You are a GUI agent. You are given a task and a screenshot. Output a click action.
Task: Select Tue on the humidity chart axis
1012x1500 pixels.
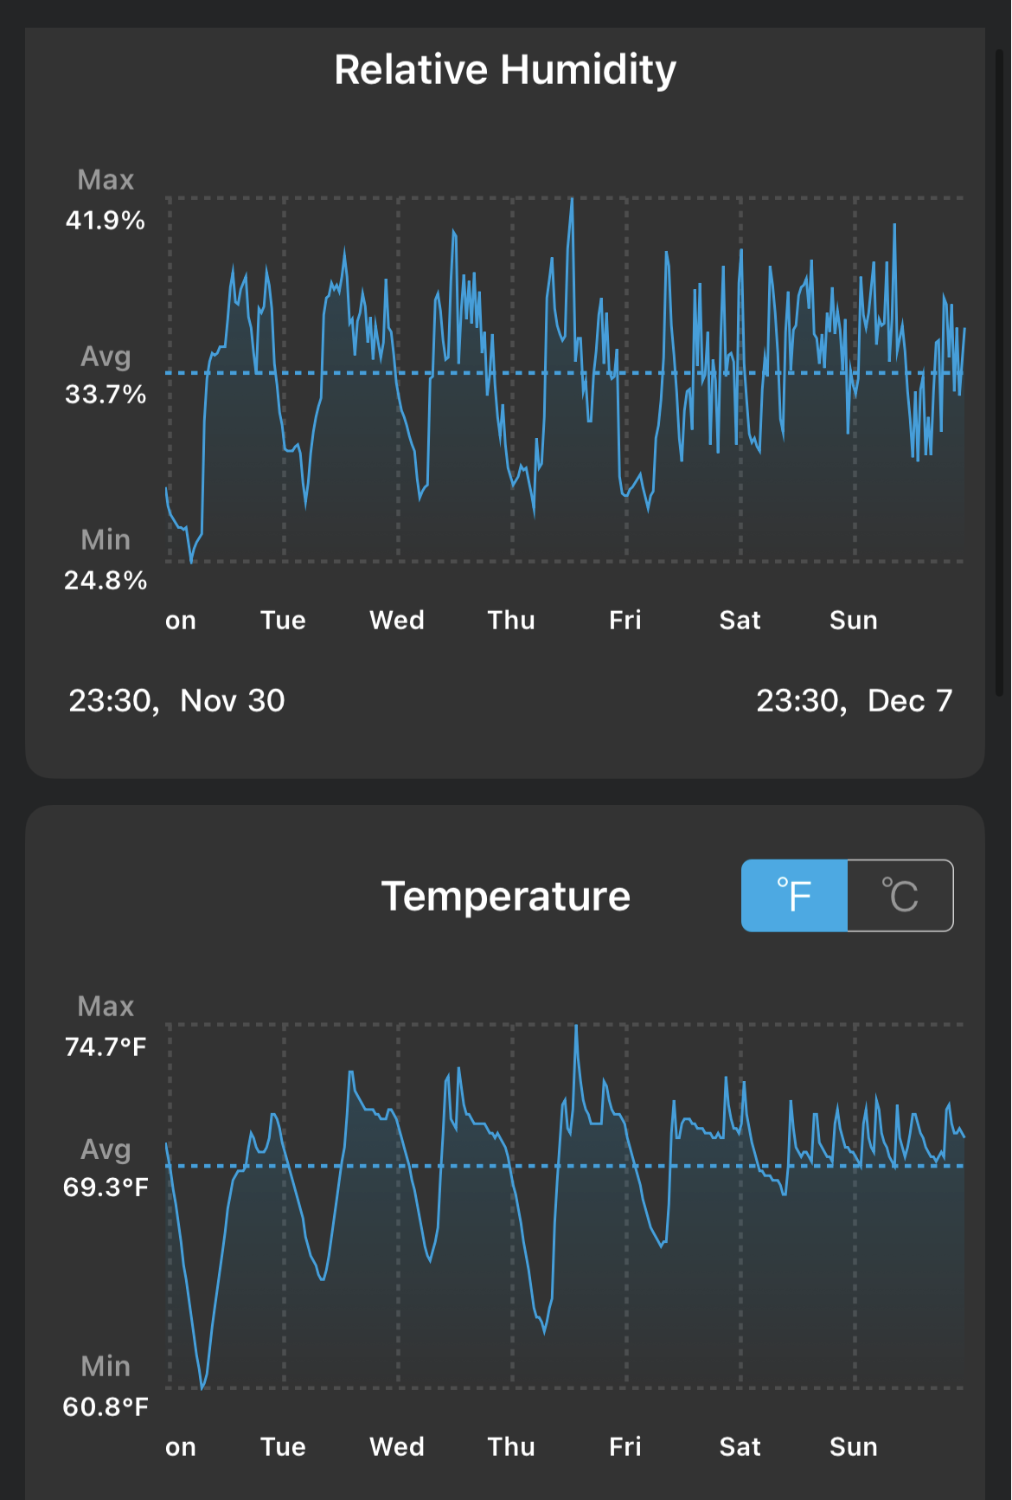(283, 620)
